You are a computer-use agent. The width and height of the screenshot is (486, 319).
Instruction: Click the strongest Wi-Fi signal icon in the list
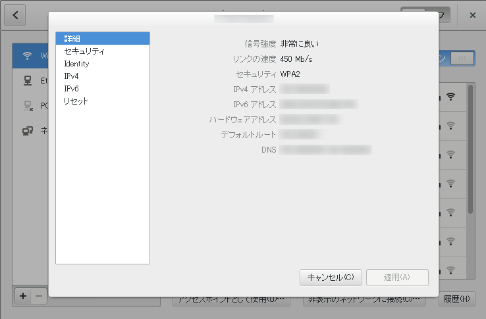click(450, 97)
